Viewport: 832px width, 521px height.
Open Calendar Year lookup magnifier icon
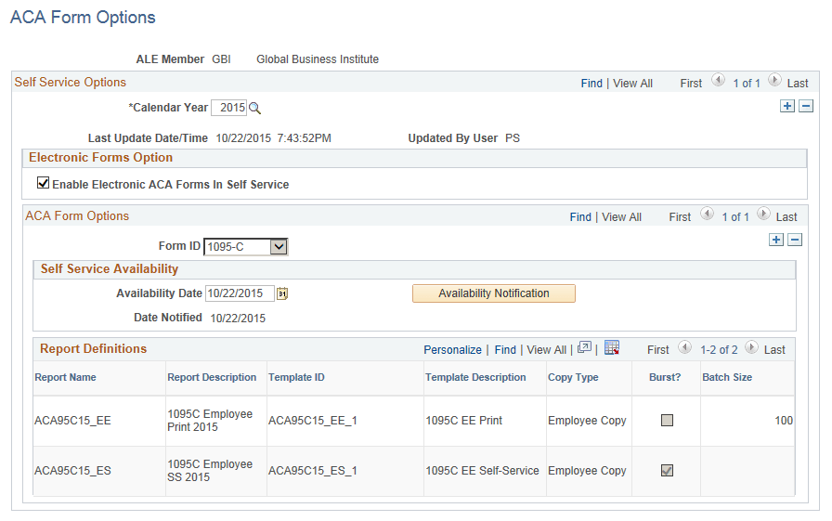point(254,109)
